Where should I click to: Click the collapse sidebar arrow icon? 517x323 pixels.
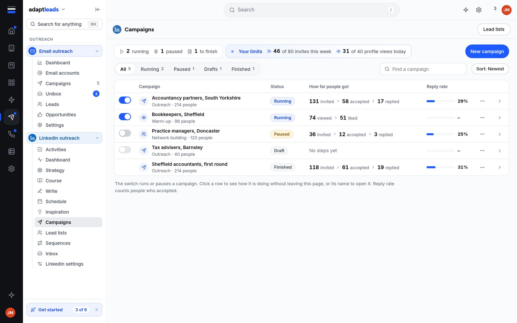pyautogui.click(x=98, y=9)
